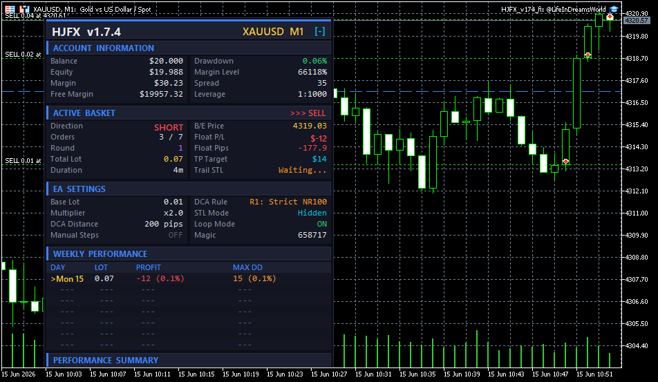The width and height of the screenshot is (658, 382).
Task: Click the PROFIT column header
Action: point(148,267)
